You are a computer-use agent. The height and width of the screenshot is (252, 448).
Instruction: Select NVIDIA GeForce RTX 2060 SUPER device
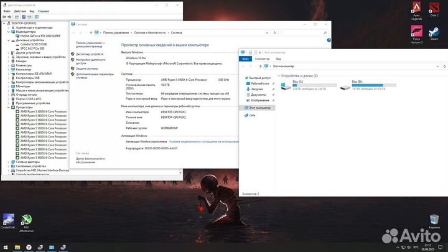40,36
